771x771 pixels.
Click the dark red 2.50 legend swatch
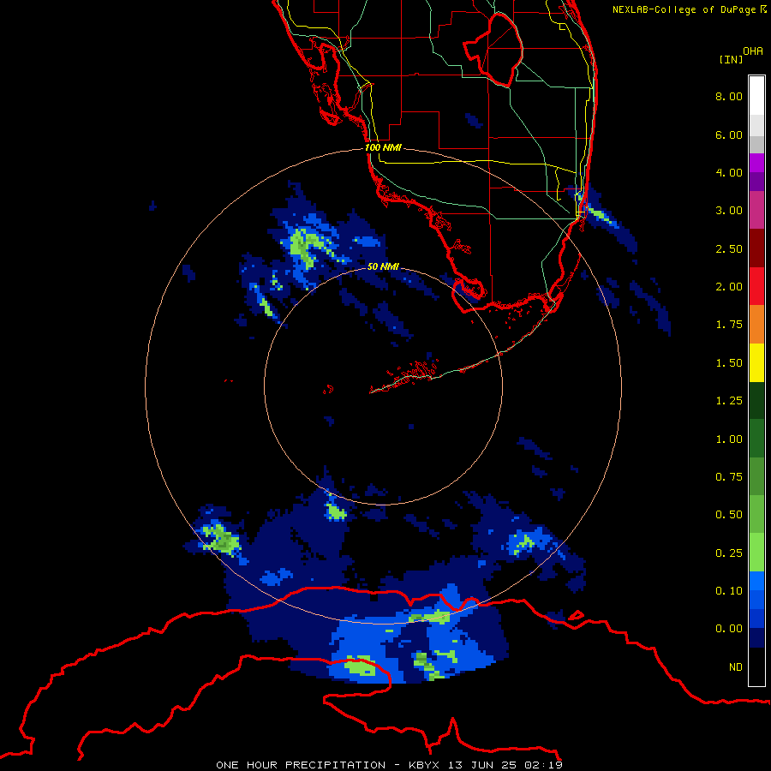click(756, 248)
